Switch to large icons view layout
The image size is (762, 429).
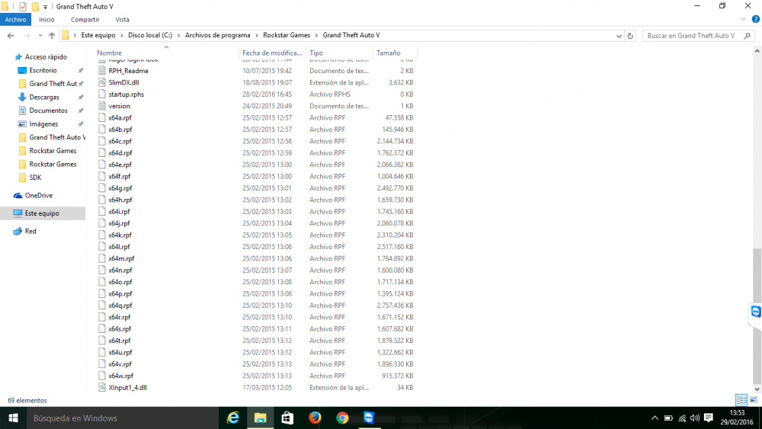(x=754, y=400)
